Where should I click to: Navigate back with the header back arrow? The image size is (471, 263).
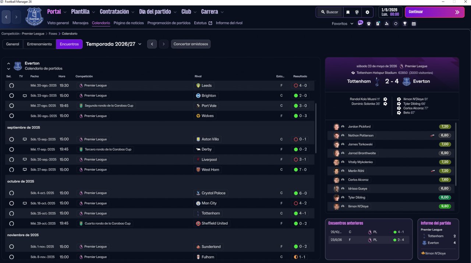click(6, 17)
